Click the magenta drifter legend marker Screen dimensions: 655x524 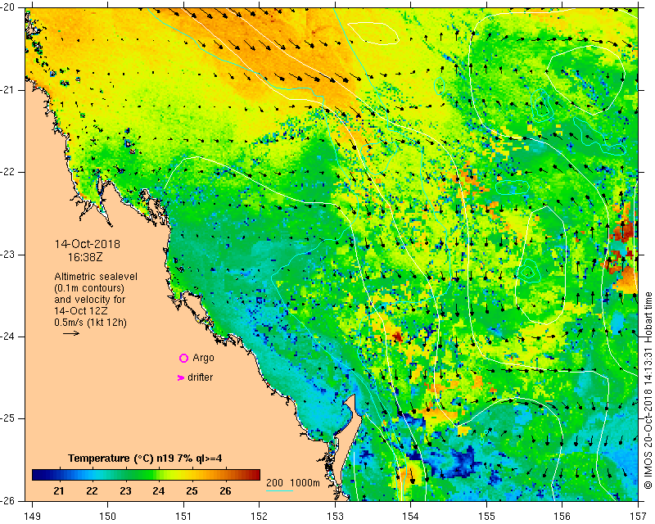coord(180,377)
